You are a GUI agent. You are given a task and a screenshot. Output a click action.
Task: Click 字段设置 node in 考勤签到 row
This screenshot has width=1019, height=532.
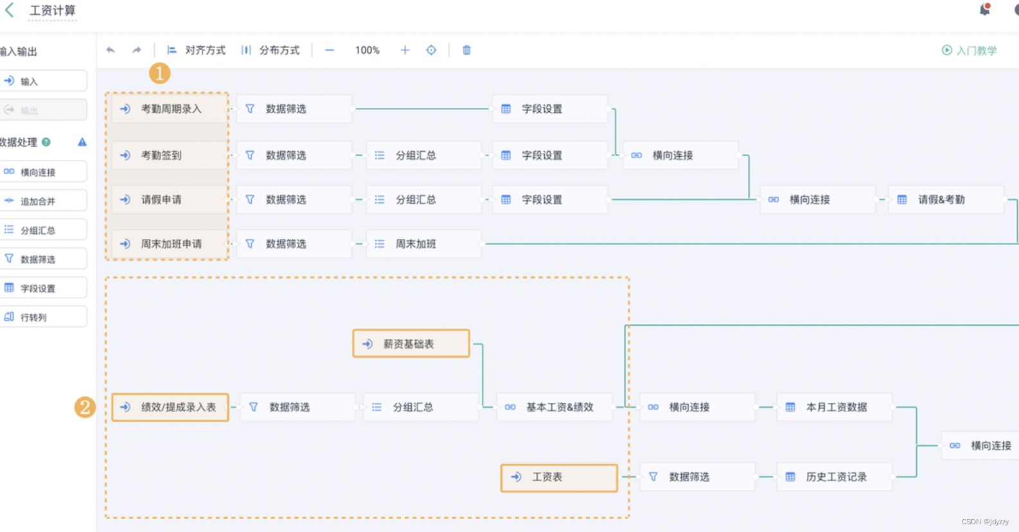point(550,155)
